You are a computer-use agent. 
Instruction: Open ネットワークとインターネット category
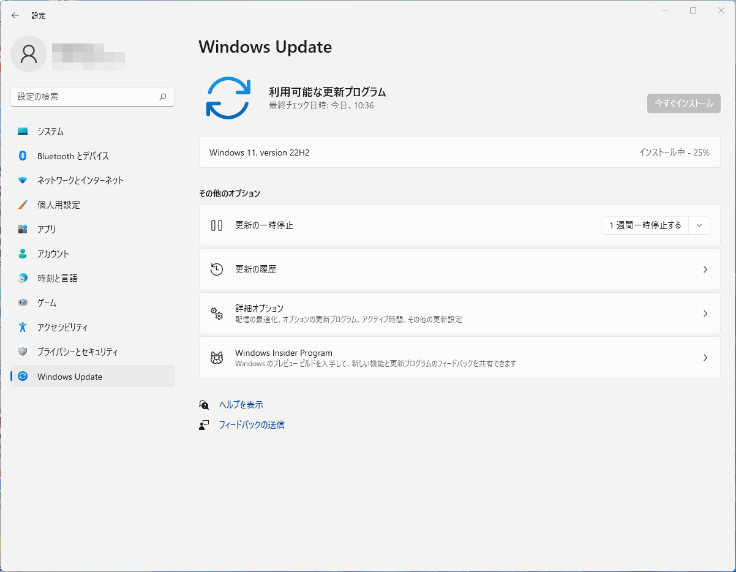pyautogui.click(x=92, y=181)
